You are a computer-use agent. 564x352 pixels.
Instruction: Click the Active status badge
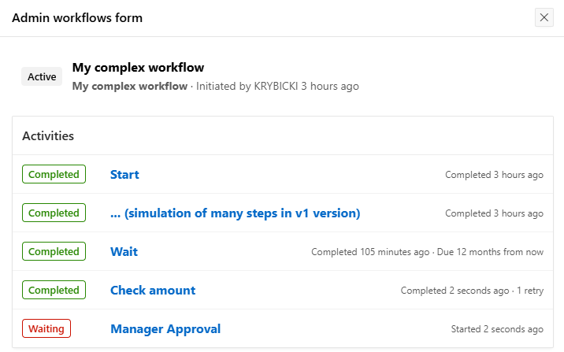tap(42, 76)
